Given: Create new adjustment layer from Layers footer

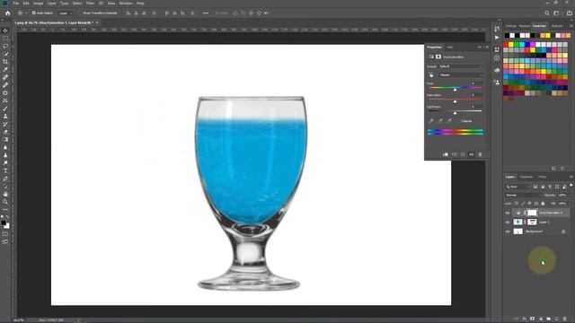Looking at the screenshot, I should click(541, 319).
